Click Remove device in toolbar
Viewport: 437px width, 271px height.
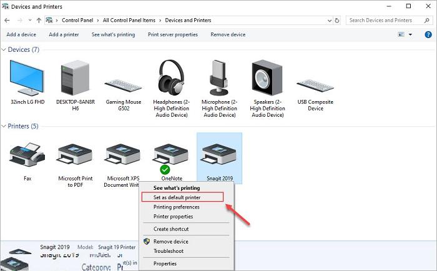[228, 34]
